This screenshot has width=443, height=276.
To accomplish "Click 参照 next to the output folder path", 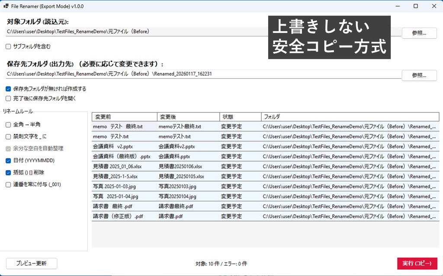I will pyautogui.click(x=419, y=75).
